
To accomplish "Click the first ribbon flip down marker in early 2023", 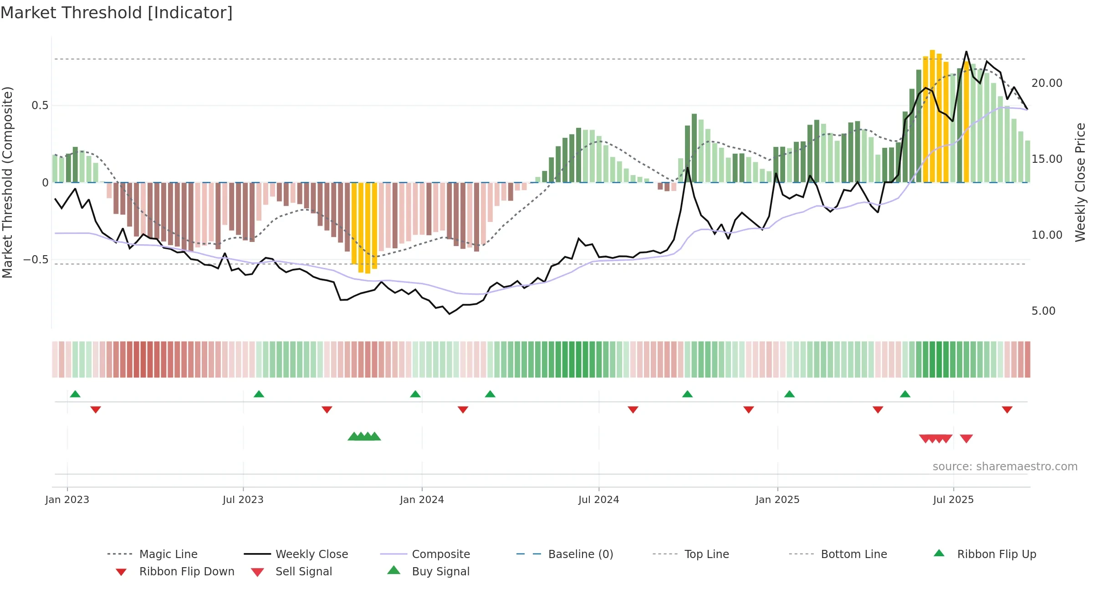I will [x=96, y=410].
